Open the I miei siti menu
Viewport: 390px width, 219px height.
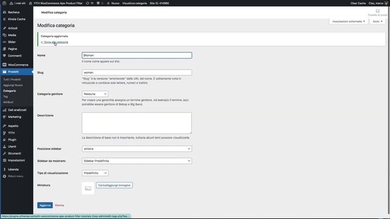(x=18, y=3)
